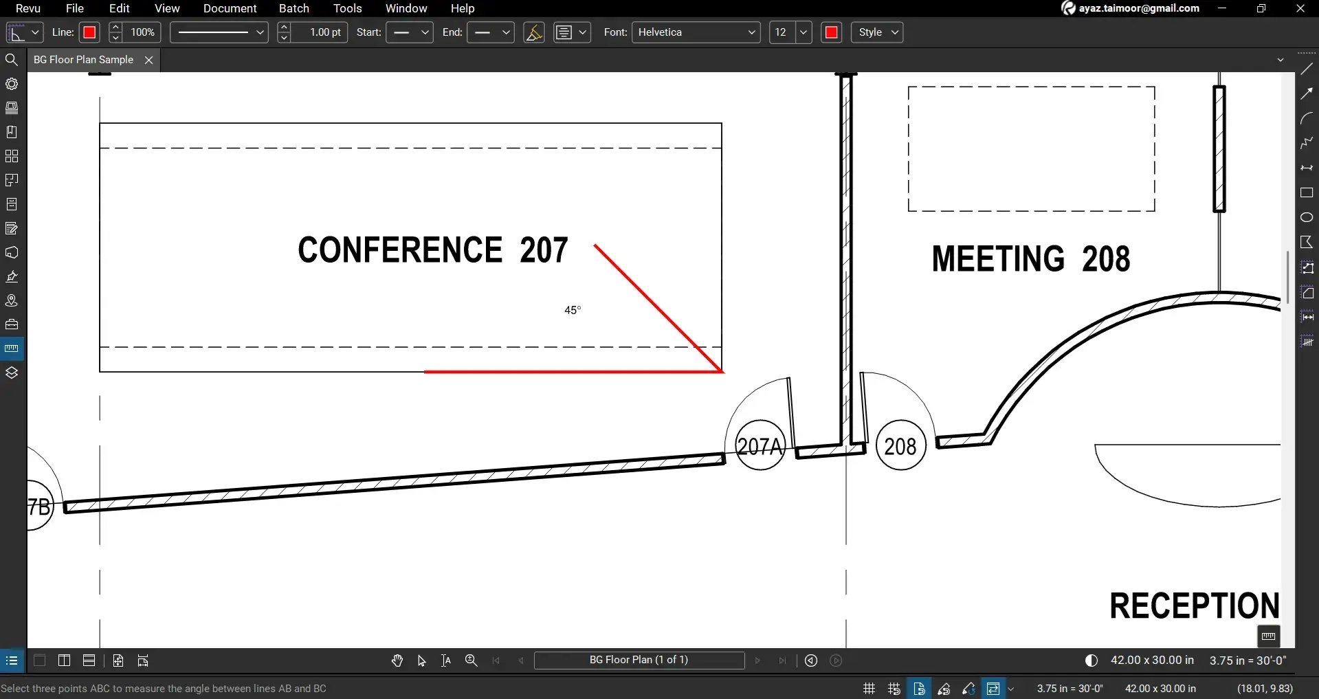
Task: Open the View menu
Action: pos(167,8)
